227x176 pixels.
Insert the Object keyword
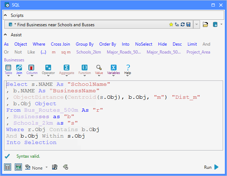[x=21, y=44]
